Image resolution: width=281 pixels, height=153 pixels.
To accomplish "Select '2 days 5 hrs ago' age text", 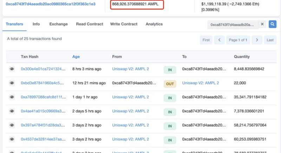I will click(87, 111).
